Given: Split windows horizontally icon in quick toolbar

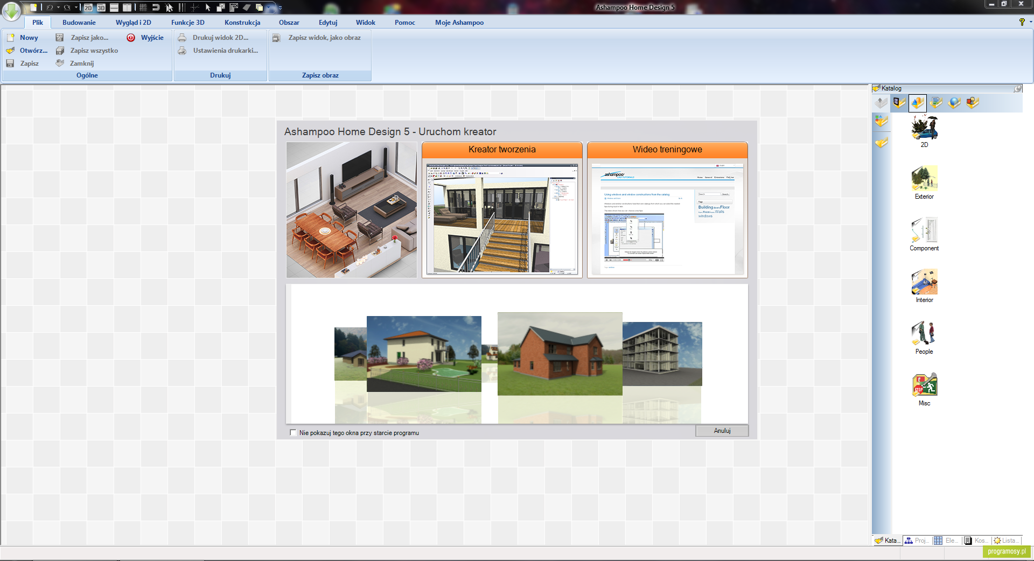Looking at the screenshot, I should tap(114, 8).
